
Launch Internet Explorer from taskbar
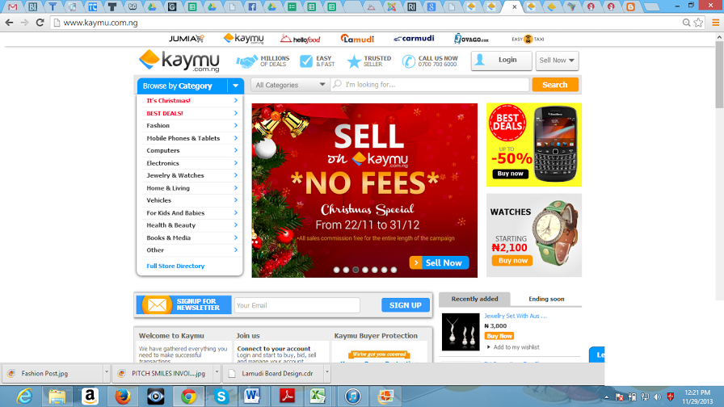click(24, 397)
